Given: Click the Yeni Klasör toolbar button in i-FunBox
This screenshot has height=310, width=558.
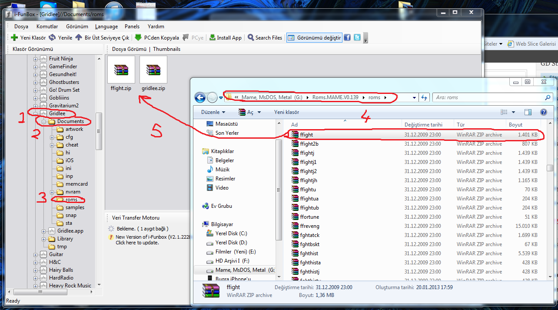Looking at the screenshot, I should point(28,38).
